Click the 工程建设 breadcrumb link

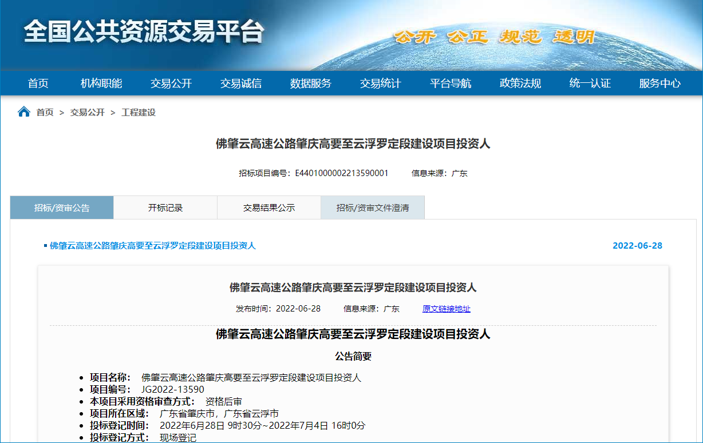click(139, 113)
